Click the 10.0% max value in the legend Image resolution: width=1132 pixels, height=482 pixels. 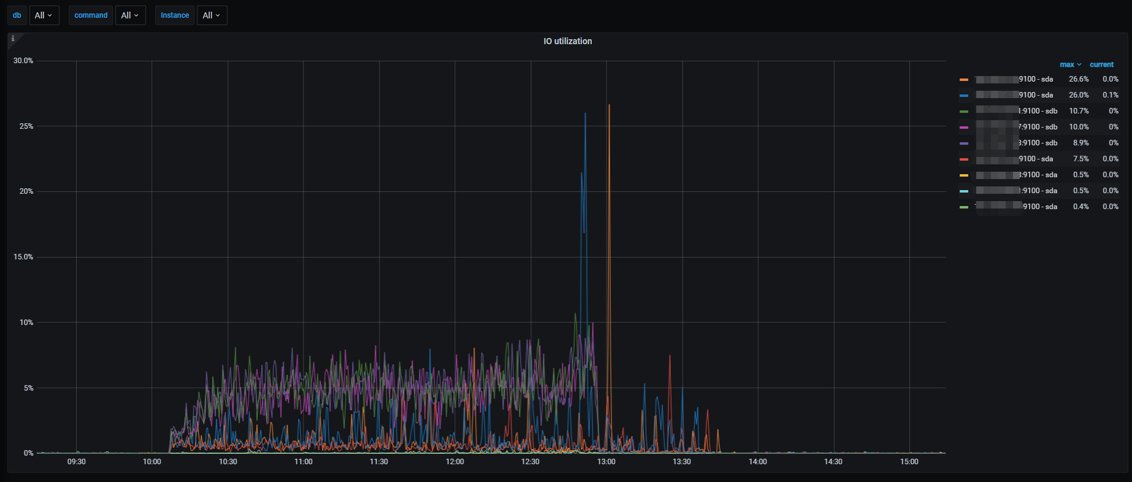[1079, 127]
